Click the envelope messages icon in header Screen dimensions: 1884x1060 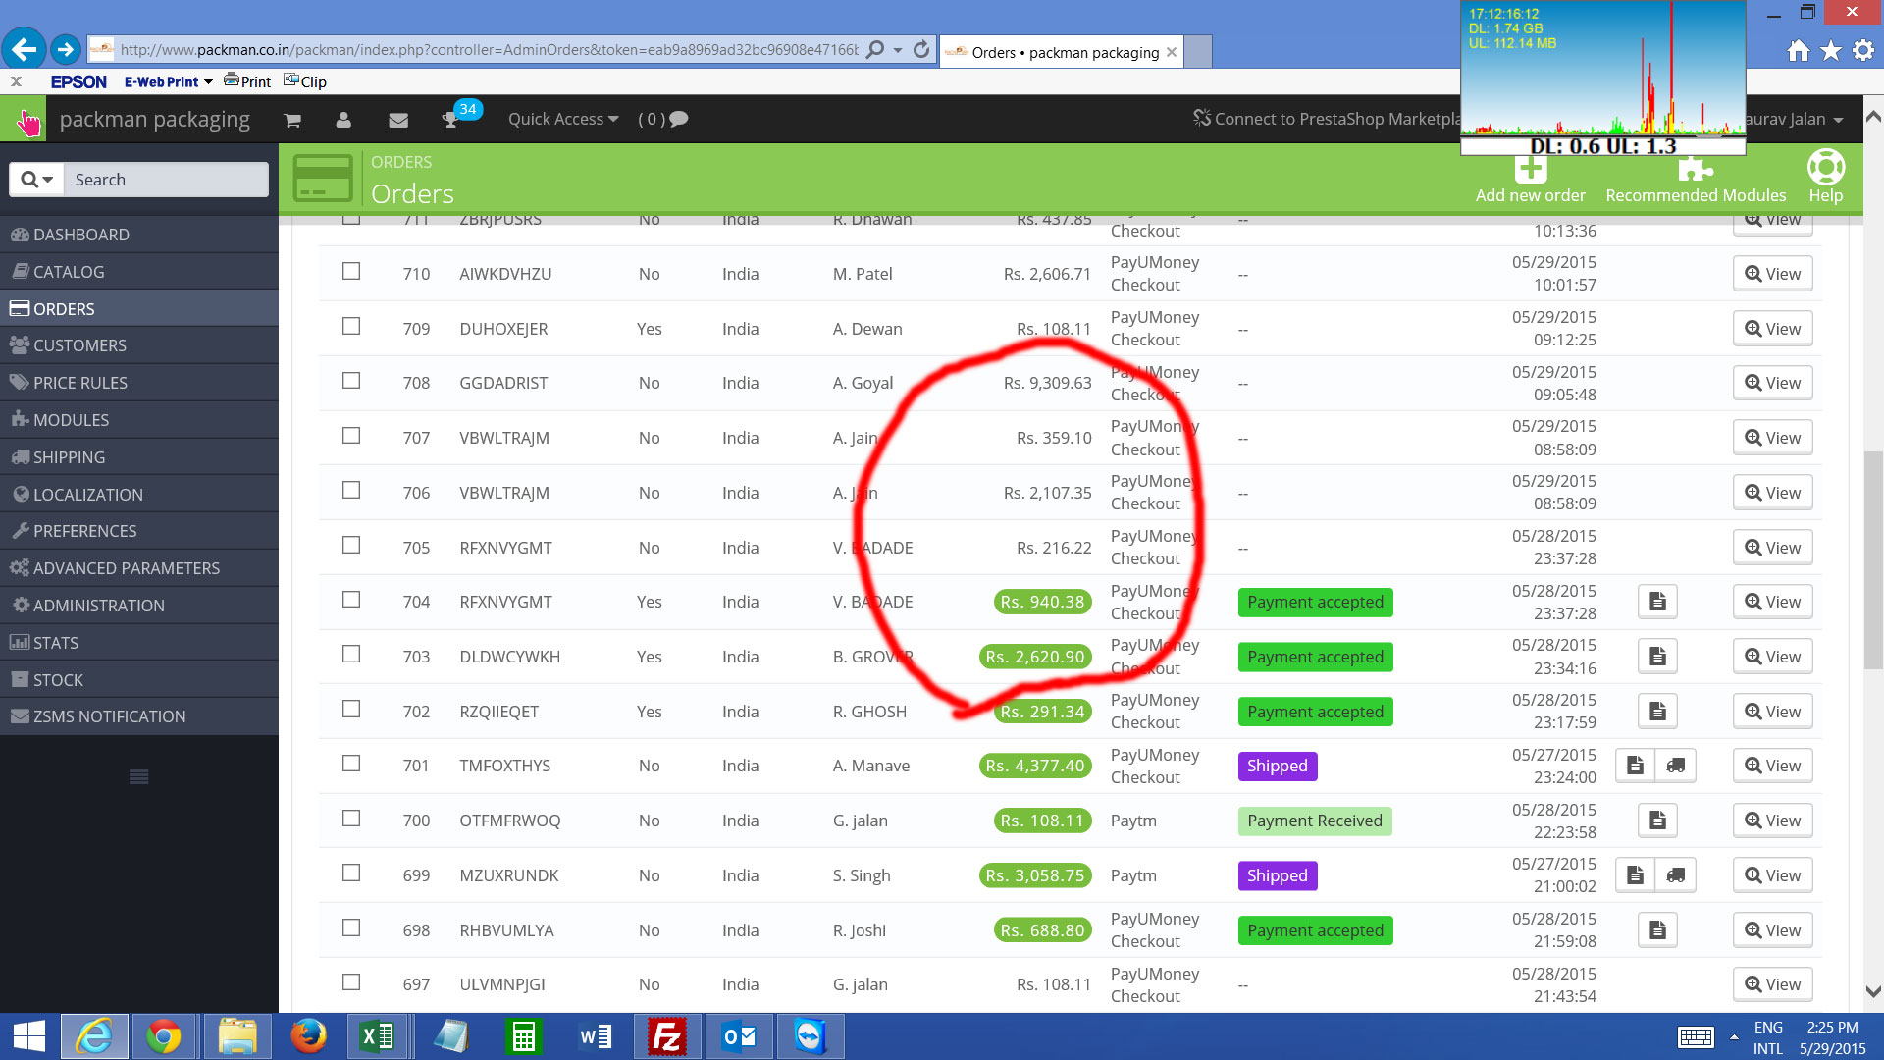[x=397, y=120]
